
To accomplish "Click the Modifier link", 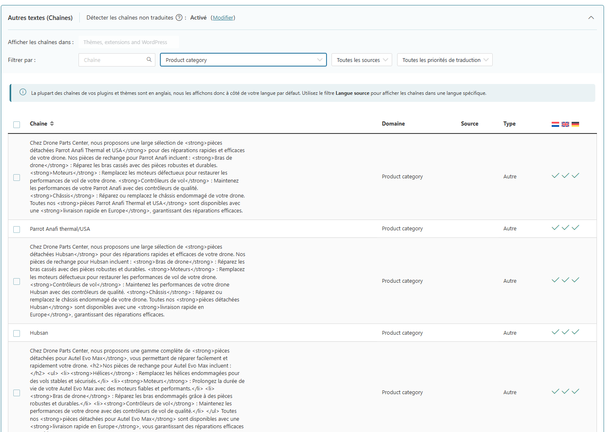I will click(x=223, y=17).
